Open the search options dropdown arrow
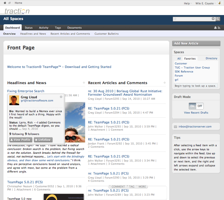Screen dimensions: 224x200 (x=213, y=19)
